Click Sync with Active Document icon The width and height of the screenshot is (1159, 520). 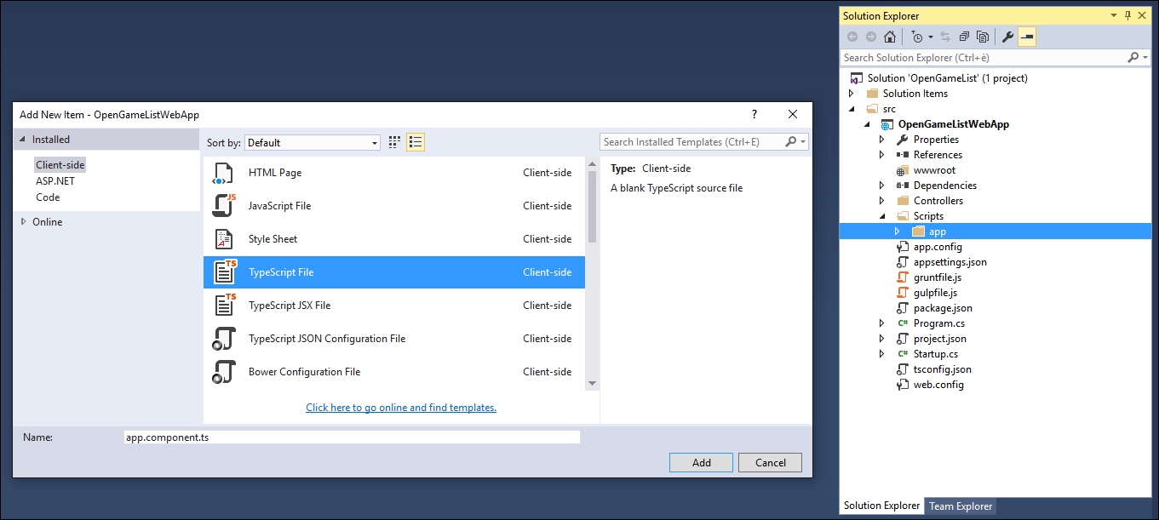(945, 37)
